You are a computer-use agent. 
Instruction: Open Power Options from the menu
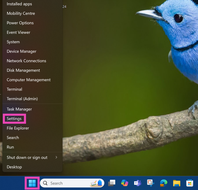[x=20, y=23]
